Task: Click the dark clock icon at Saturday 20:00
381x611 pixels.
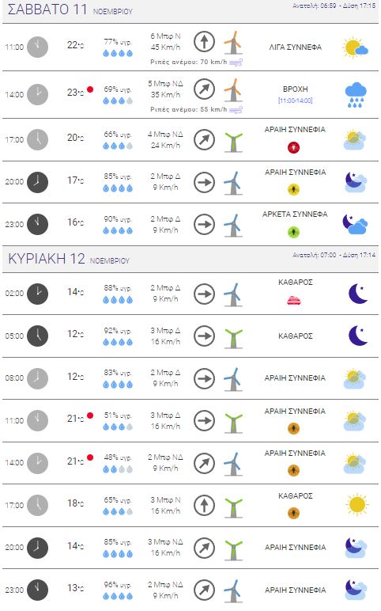Action: click(38, 182)
